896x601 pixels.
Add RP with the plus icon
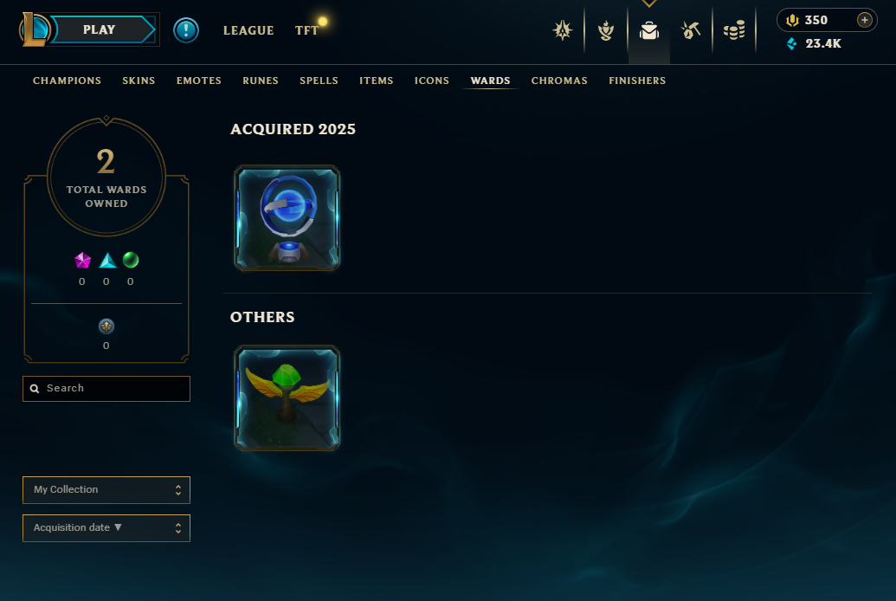(x=865, y=20)
